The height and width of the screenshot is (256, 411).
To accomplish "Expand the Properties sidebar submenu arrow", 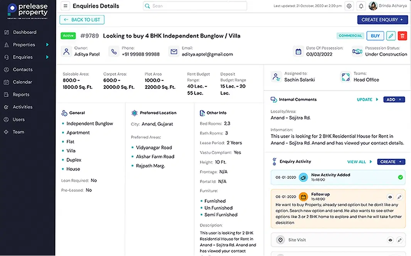I will tap(47, 45).
